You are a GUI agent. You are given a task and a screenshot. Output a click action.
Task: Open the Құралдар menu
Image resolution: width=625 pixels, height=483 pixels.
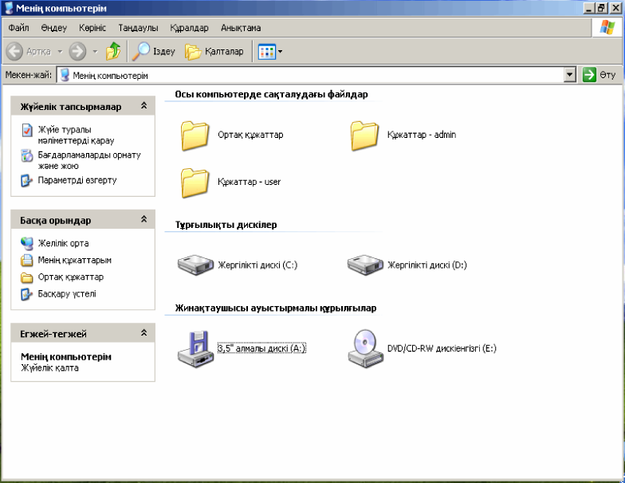click(x=190, y=28)
